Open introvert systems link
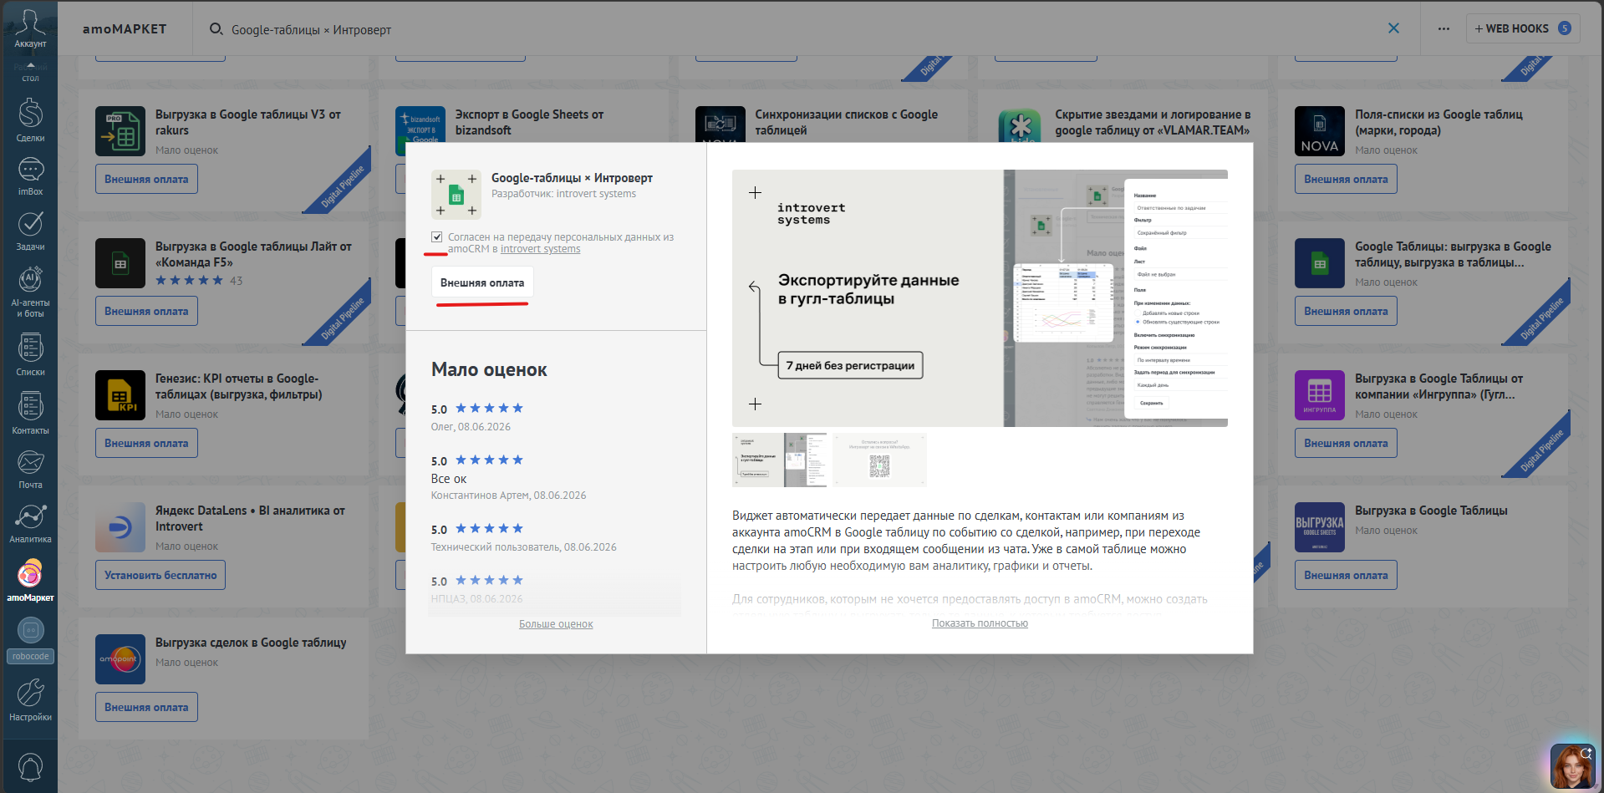This screenshot has height=793, width=1604. pyautogui.click(x=540, y=249)
